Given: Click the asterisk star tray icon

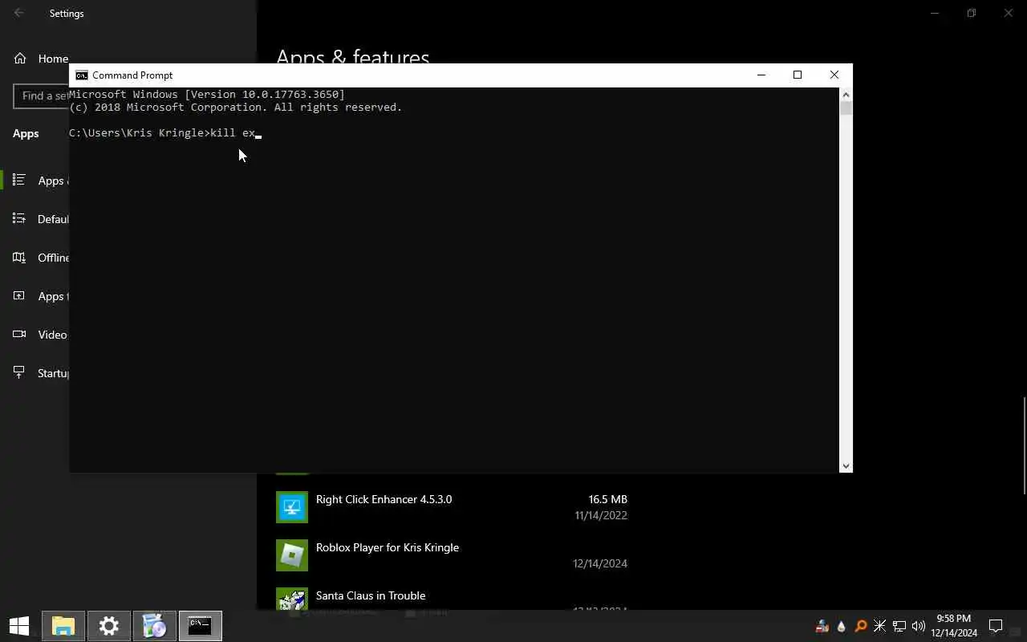Looking at the screenshot, I should (880, 626).
